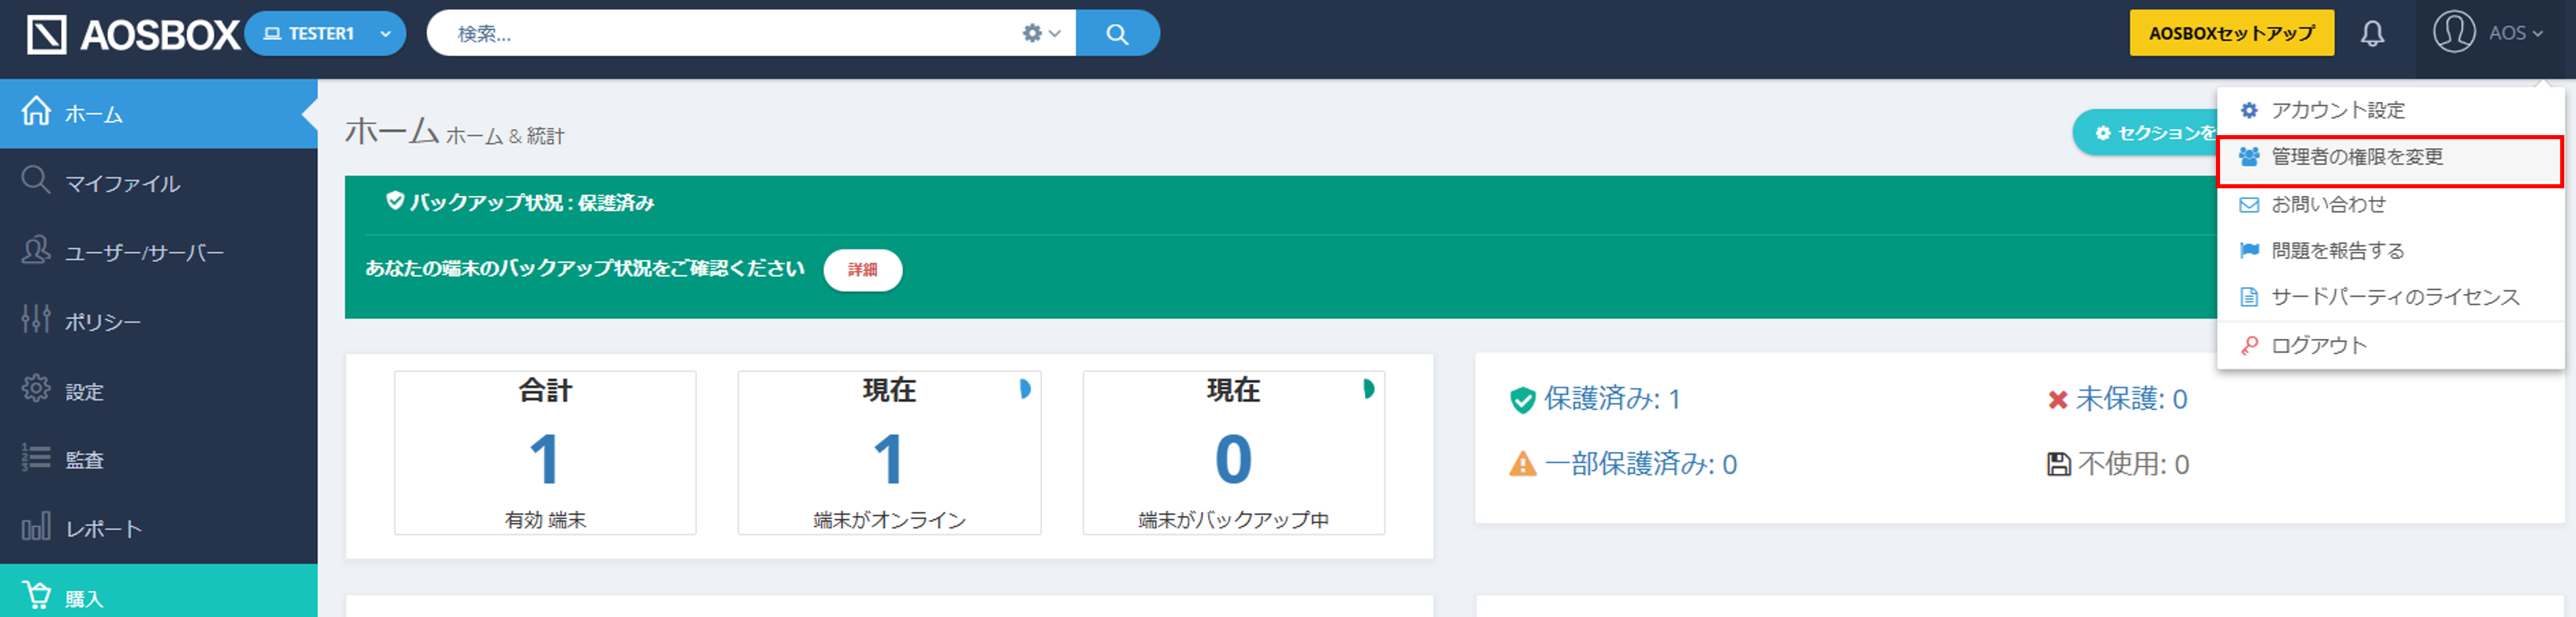Click the envelope icon beside お問い合わせ
Viewport: 2576px width, 617px height.
click(2249, 205)
